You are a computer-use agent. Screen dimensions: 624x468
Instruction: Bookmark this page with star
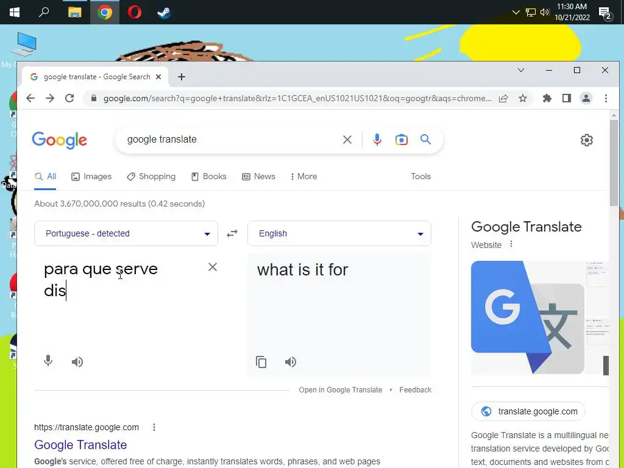(522, 98)
